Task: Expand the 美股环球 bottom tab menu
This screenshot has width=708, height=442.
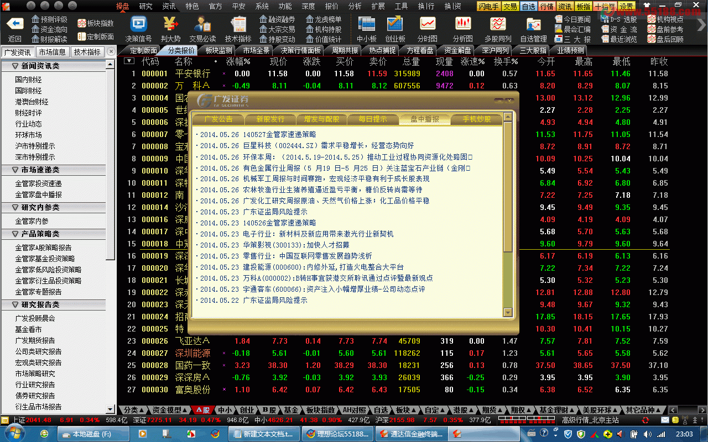Action: 600,410
